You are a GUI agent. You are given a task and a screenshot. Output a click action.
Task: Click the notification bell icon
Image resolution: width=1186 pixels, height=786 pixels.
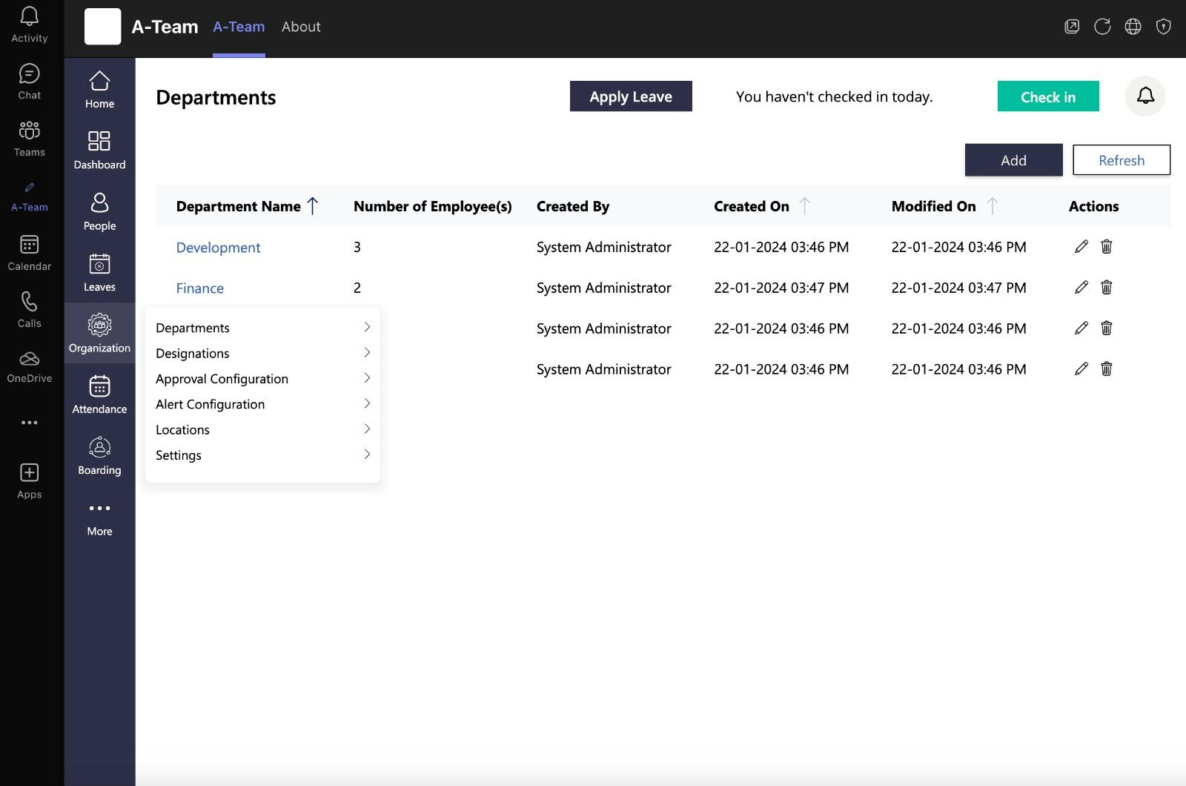click(x=1145, y=96)
